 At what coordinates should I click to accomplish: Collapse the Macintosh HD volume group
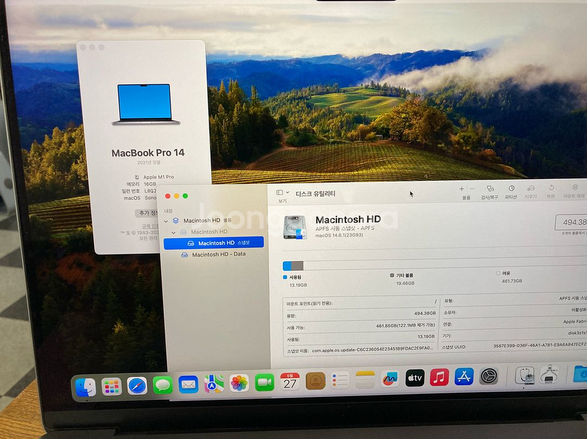166,221
